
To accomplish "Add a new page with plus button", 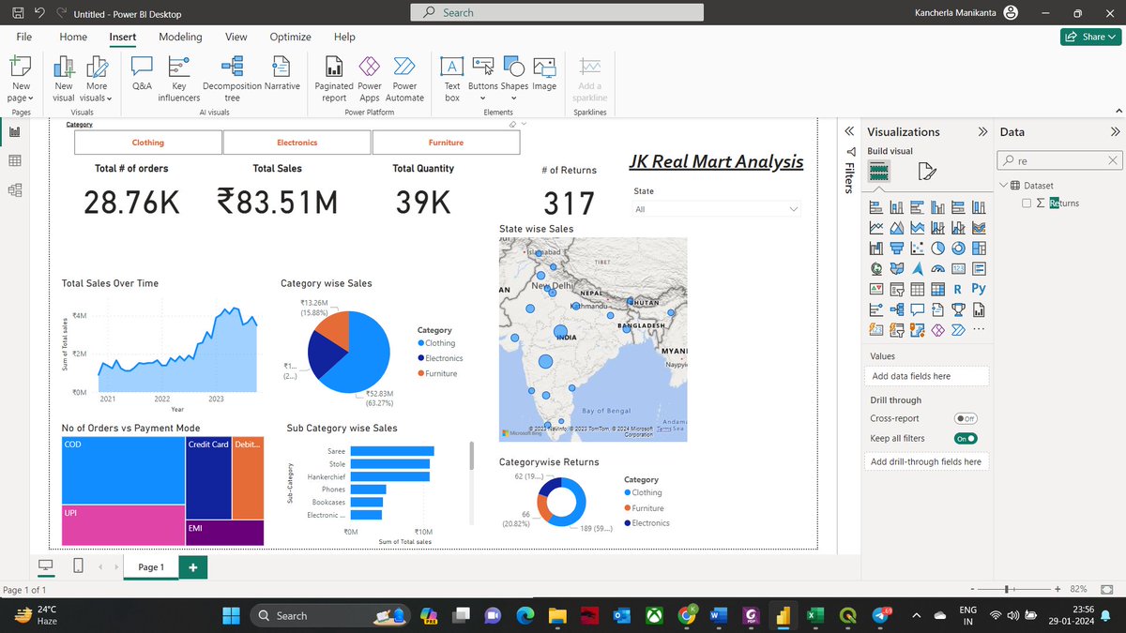I will [x=192, y=567].
